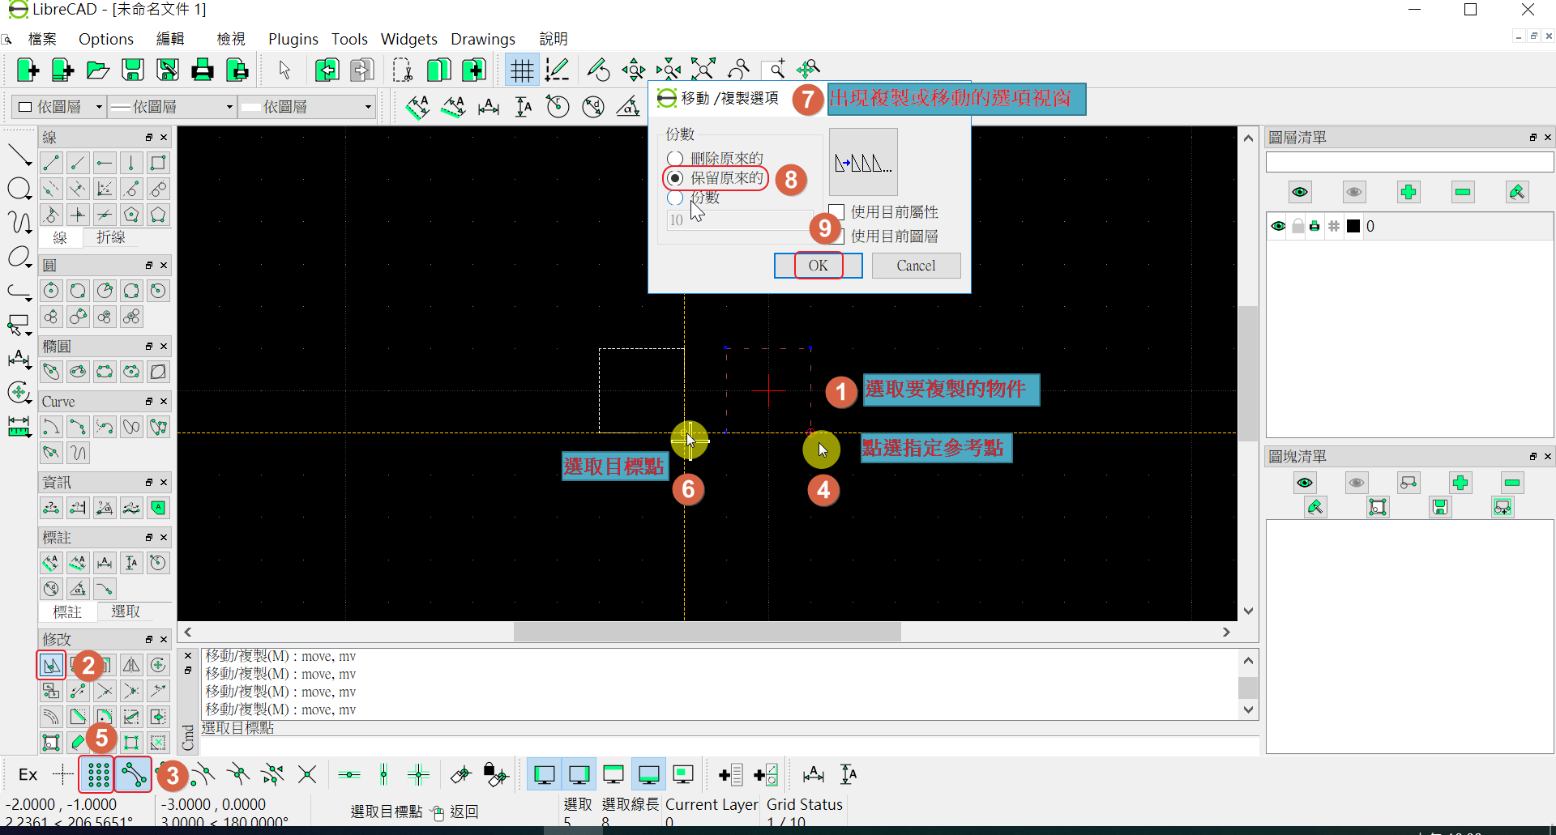Click restrict horizontal snap icon
The height and width of the screenshot is (835, 1556).
click(x=349, y=775)
